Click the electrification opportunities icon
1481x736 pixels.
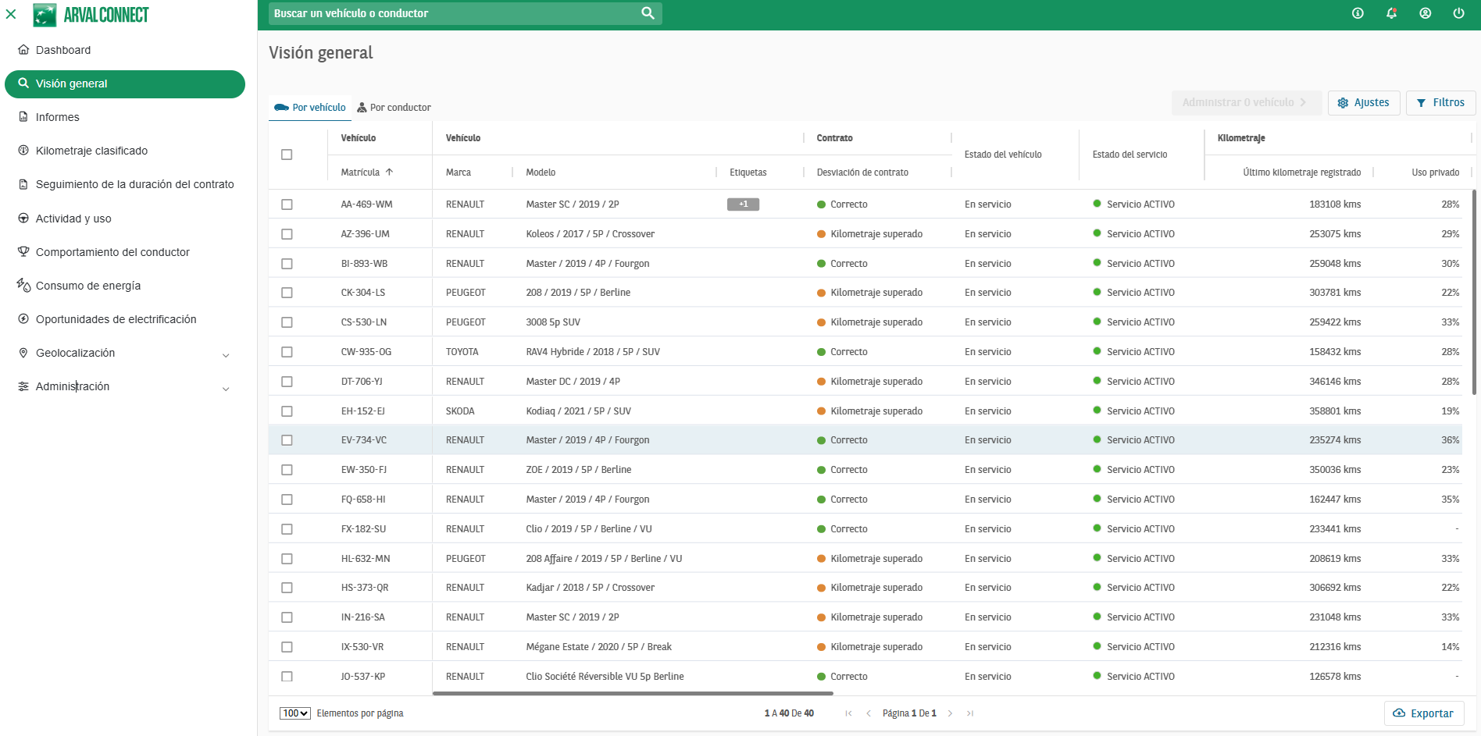(x=23, y=318)
